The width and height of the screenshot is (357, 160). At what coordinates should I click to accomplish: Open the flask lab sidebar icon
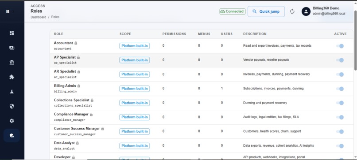pos(12,92)
